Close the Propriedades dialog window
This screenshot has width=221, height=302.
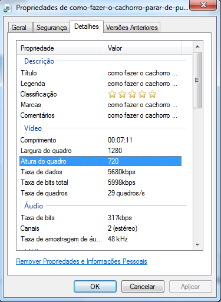(203, 5)
